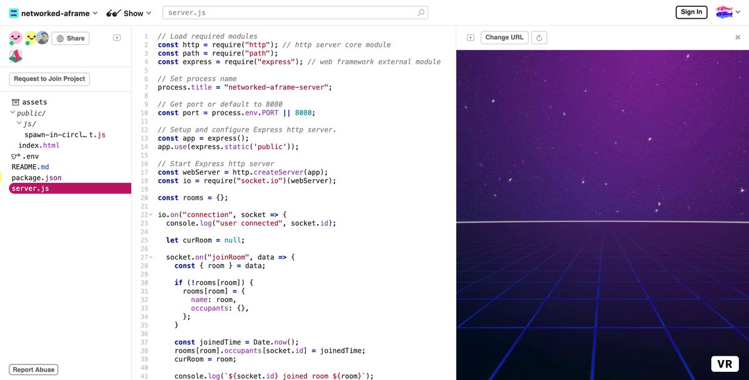This screenshot has height=380, width=749.
Task: Open README.md file
Action: [30, 167]
